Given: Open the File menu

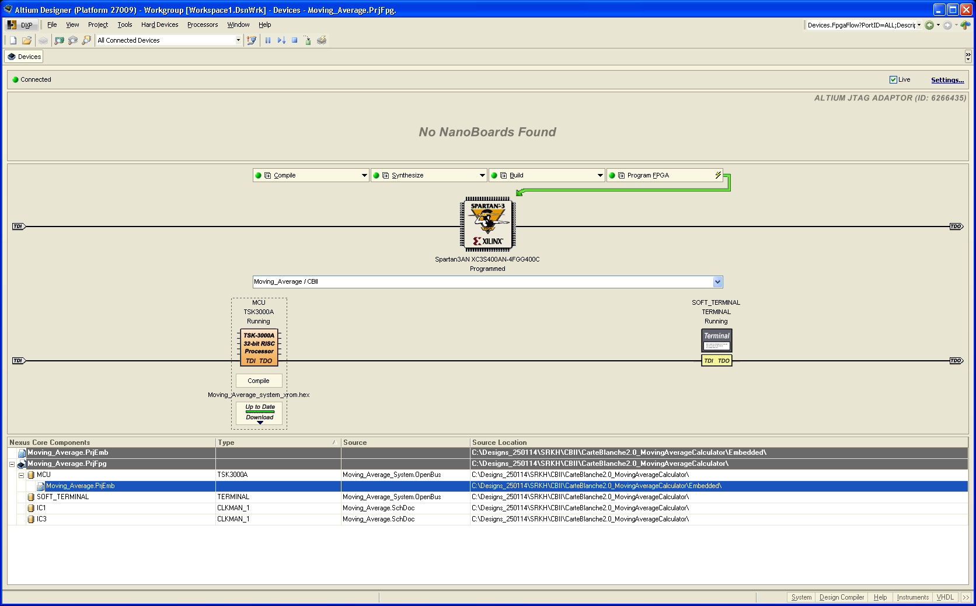Looking at the screenshot, I should (x=52, y=25).
